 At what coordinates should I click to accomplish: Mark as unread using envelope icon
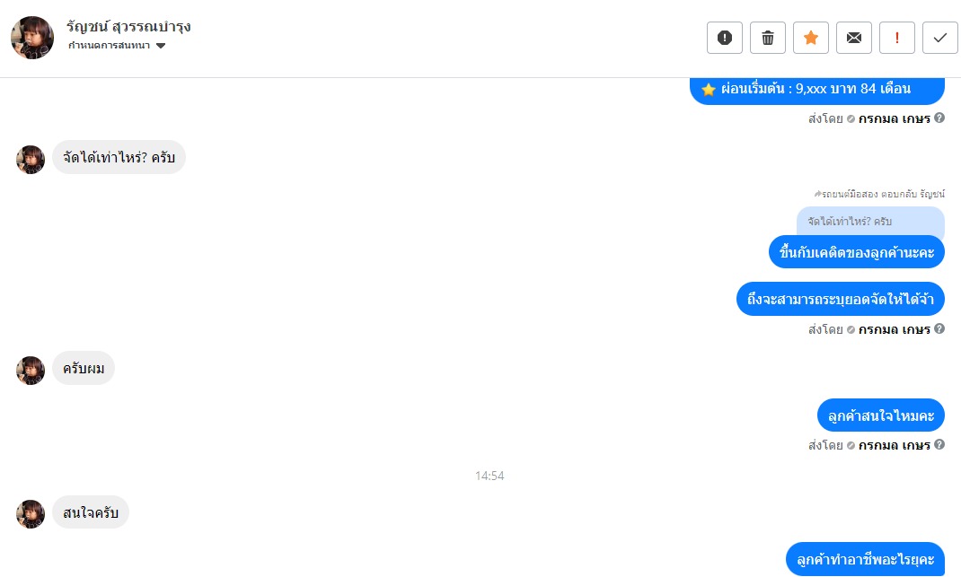[854, 38]
